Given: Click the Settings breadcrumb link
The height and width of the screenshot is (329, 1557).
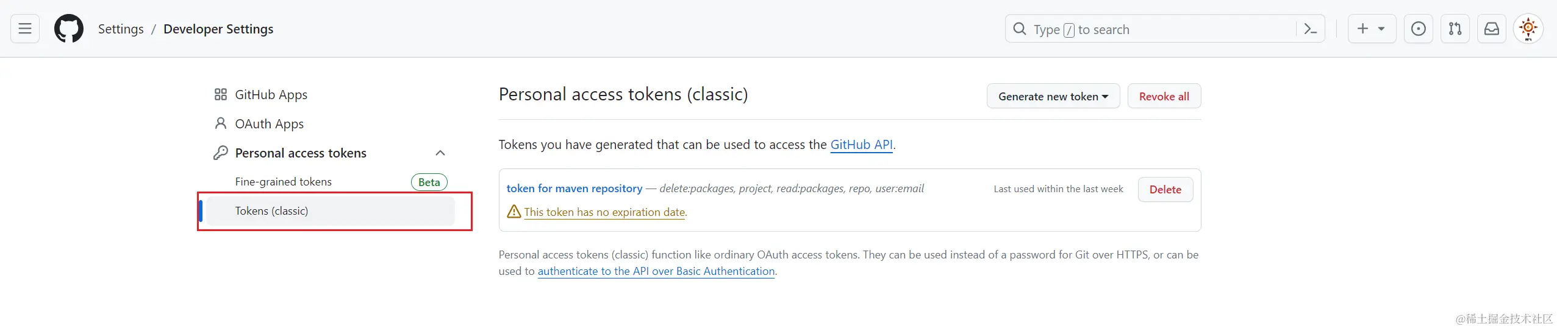Looking at the screenshot, I should pos(121,29).
